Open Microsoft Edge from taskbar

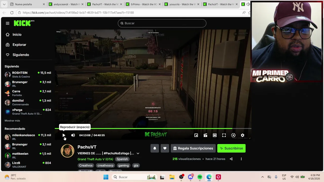(209, 177)
